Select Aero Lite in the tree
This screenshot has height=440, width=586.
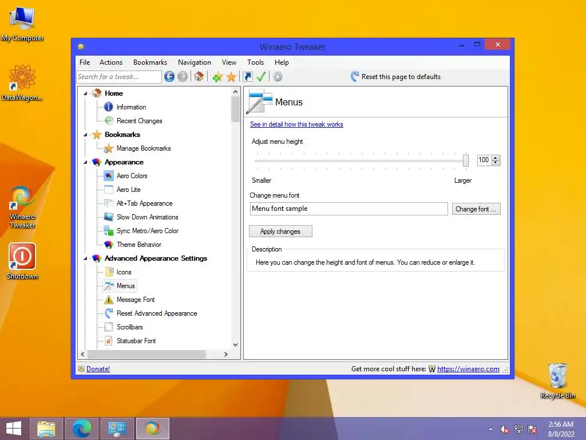129,190
